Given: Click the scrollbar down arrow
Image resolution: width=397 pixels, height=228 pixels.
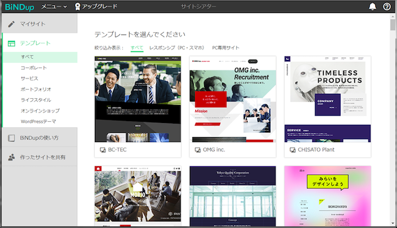Looking at the screenshot, I should click(x=393, y=224).
